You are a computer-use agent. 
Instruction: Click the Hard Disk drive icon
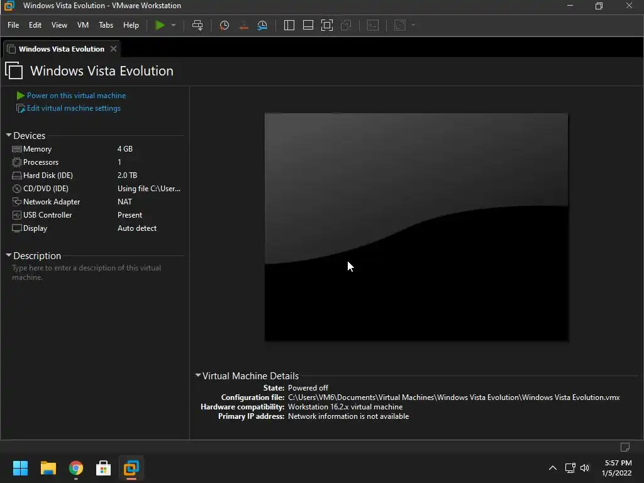click(17, 175)
